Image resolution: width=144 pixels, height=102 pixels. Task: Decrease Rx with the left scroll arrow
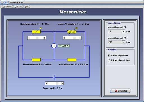click(x=64, y=38)
